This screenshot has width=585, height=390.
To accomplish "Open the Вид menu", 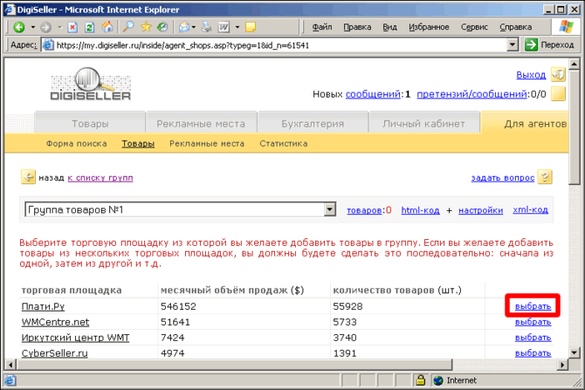I will point(389,27).
